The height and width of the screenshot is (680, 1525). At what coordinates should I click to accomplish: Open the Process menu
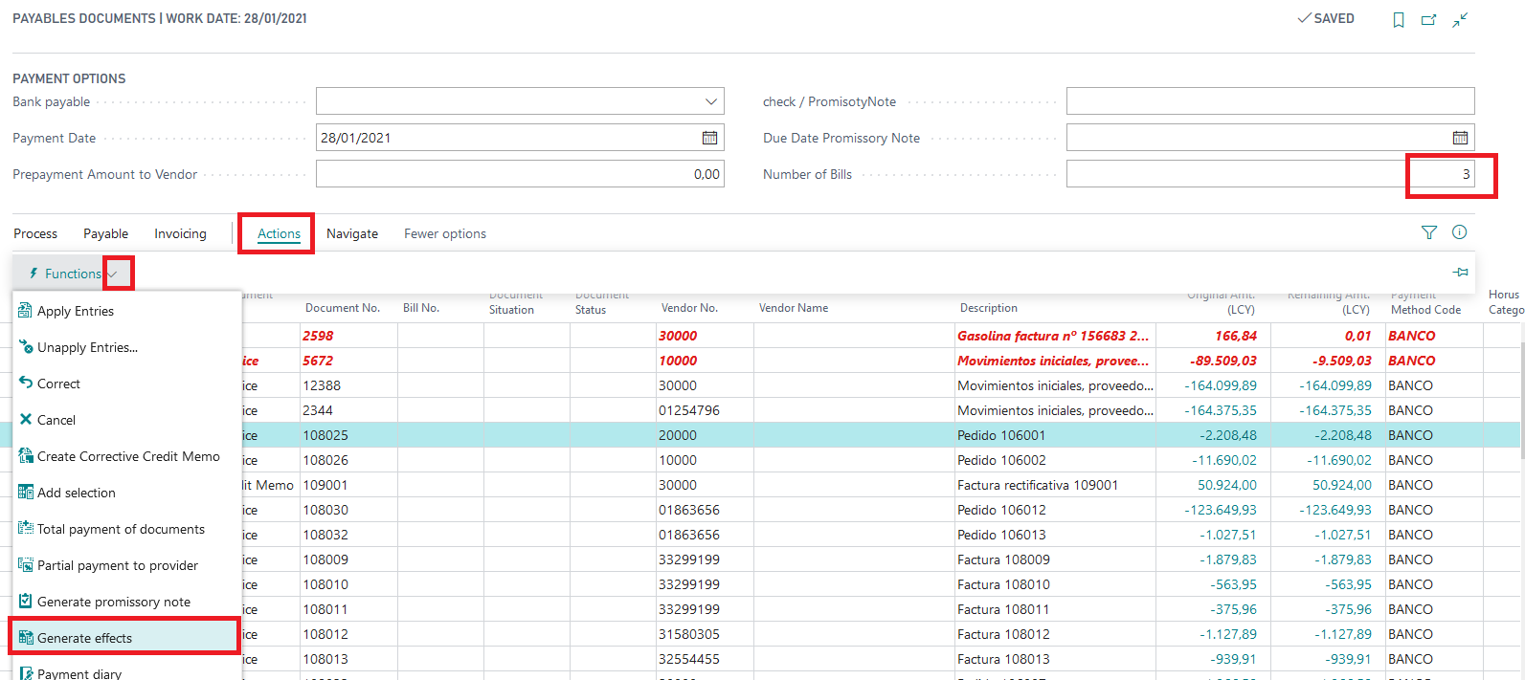tap(35, 233)
